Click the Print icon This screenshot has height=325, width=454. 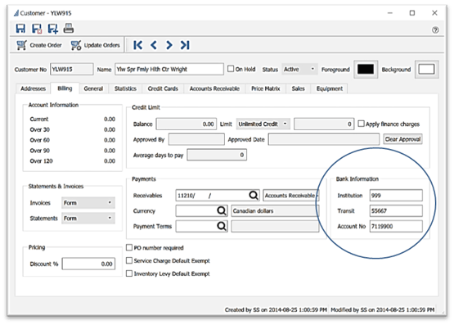click(69, 28)
